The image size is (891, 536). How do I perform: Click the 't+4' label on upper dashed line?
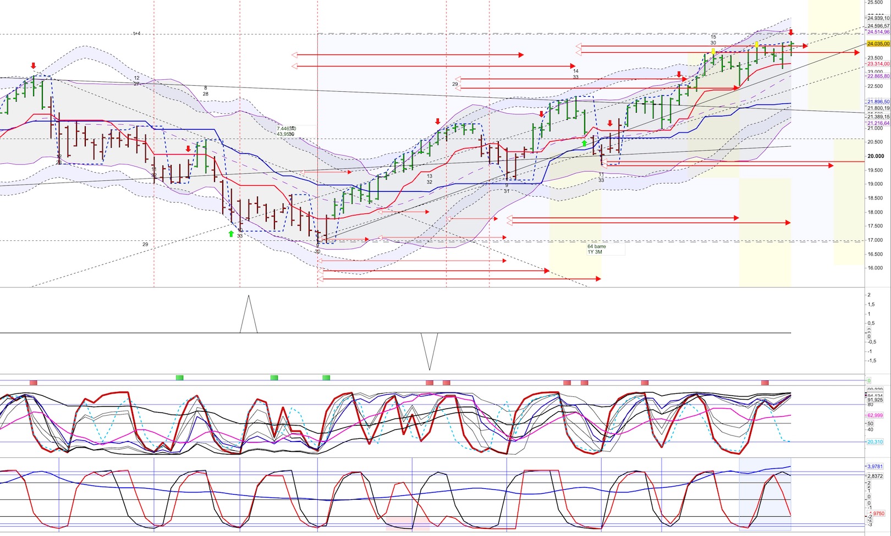tap(136, 34)
